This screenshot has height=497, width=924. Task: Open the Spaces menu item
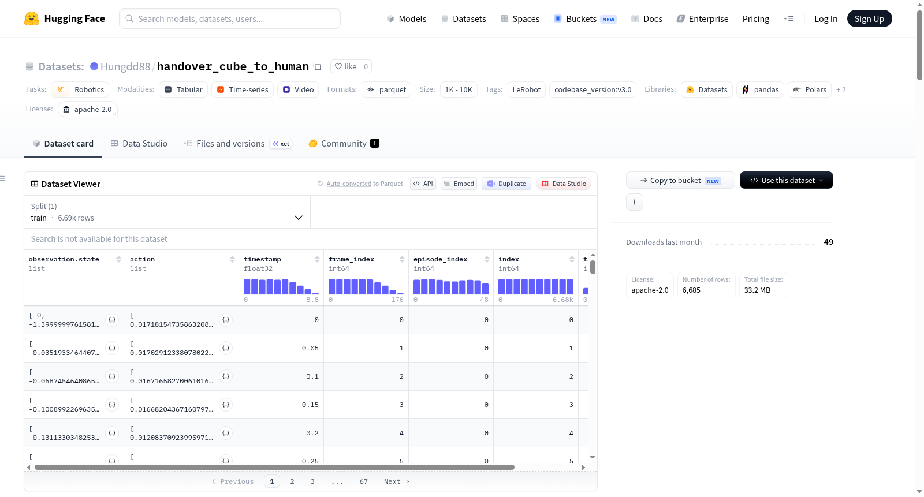520,19
